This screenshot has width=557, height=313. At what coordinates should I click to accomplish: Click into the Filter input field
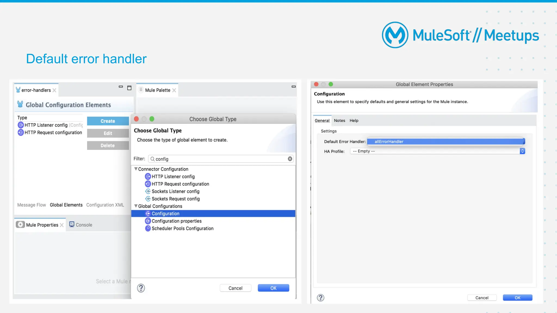coord(221,159)
